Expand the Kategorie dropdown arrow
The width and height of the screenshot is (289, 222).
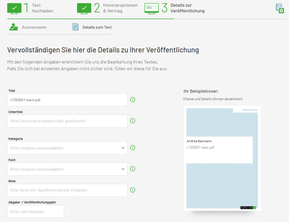[123, 148]
